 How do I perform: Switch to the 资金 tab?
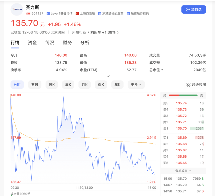click(x=32, y=42)
